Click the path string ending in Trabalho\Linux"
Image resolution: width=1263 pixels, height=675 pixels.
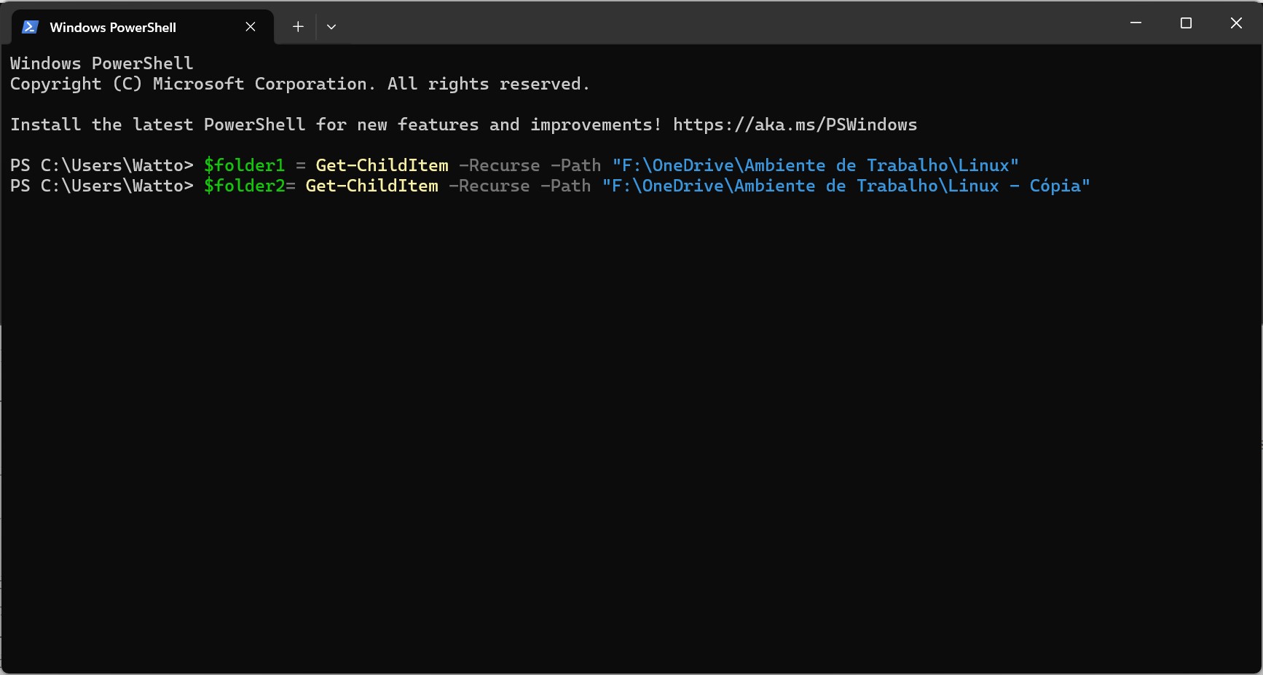(815, 165)
